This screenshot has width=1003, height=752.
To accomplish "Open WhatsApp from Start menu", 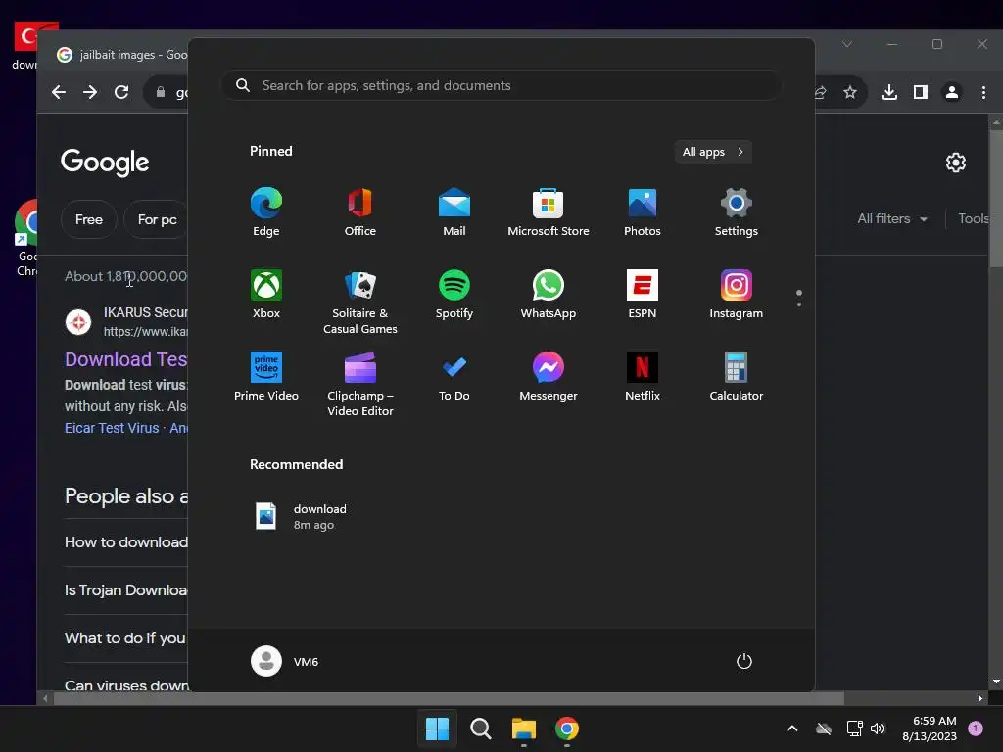I will (549, 294).
